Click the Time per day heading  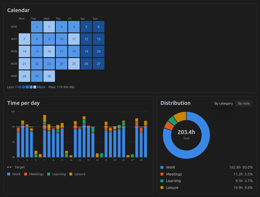(x=23, y=103)
